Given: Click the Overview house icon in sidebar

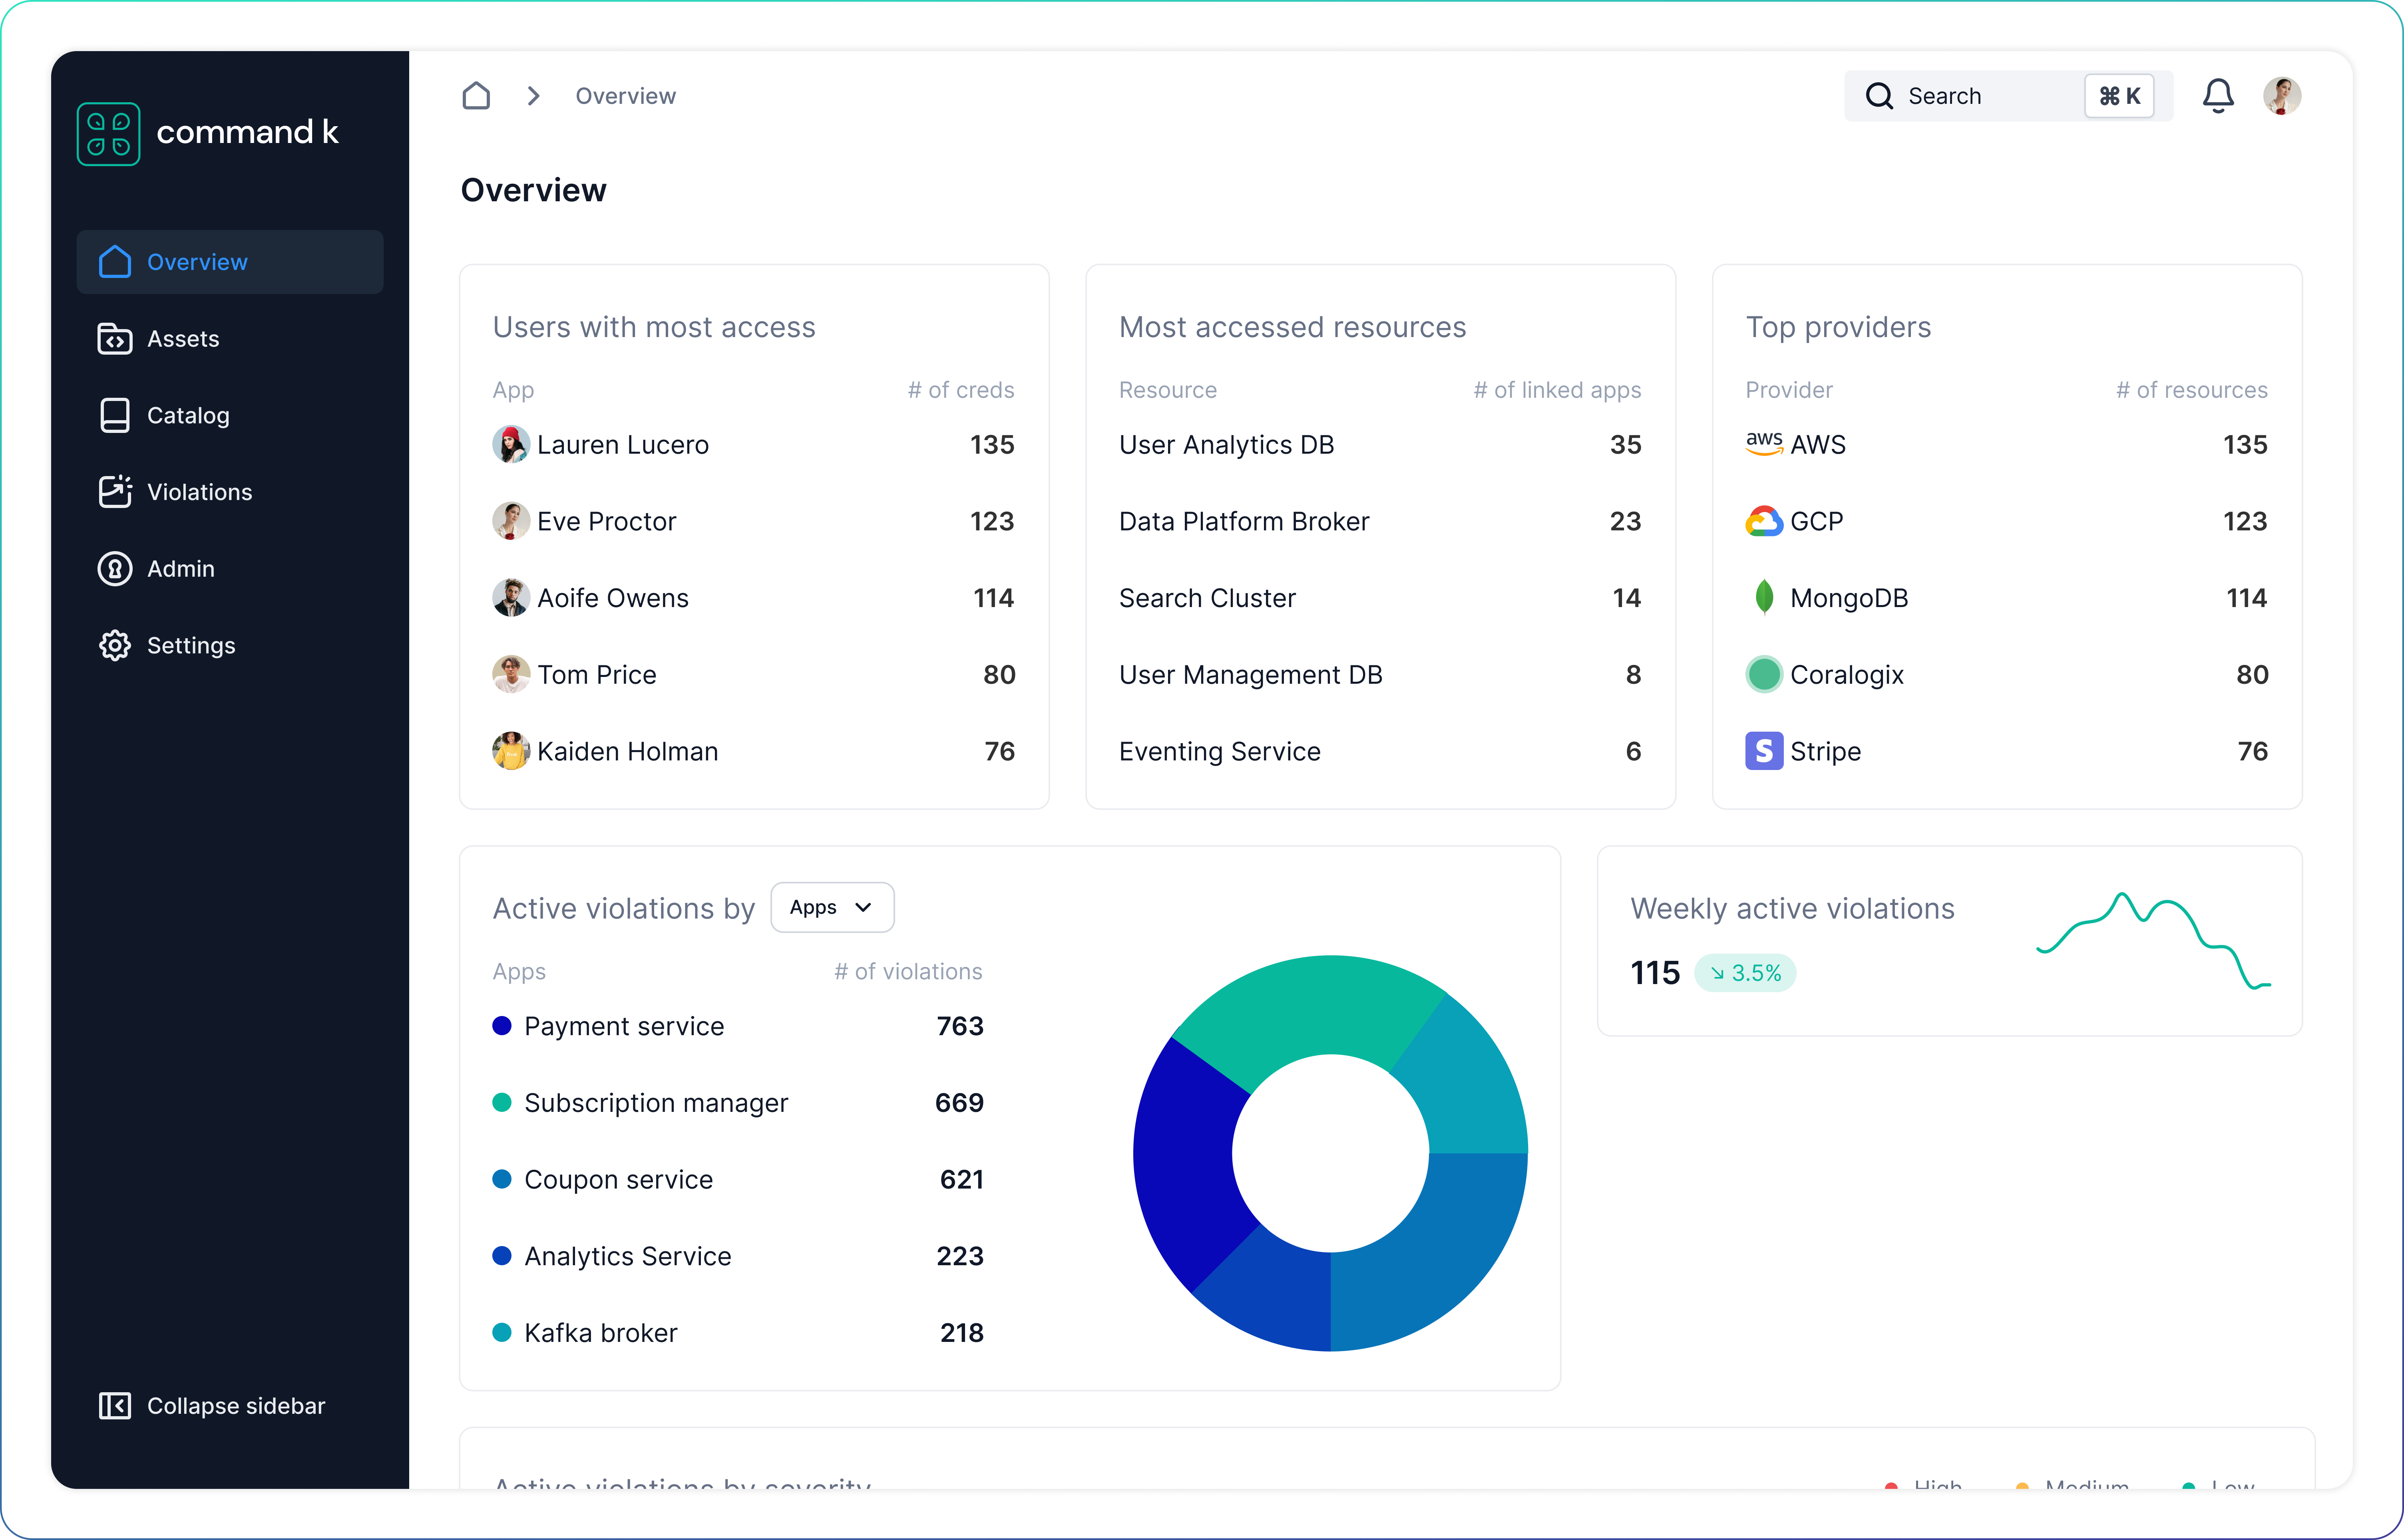Looking at the screenshot, I should click(115, 262).
